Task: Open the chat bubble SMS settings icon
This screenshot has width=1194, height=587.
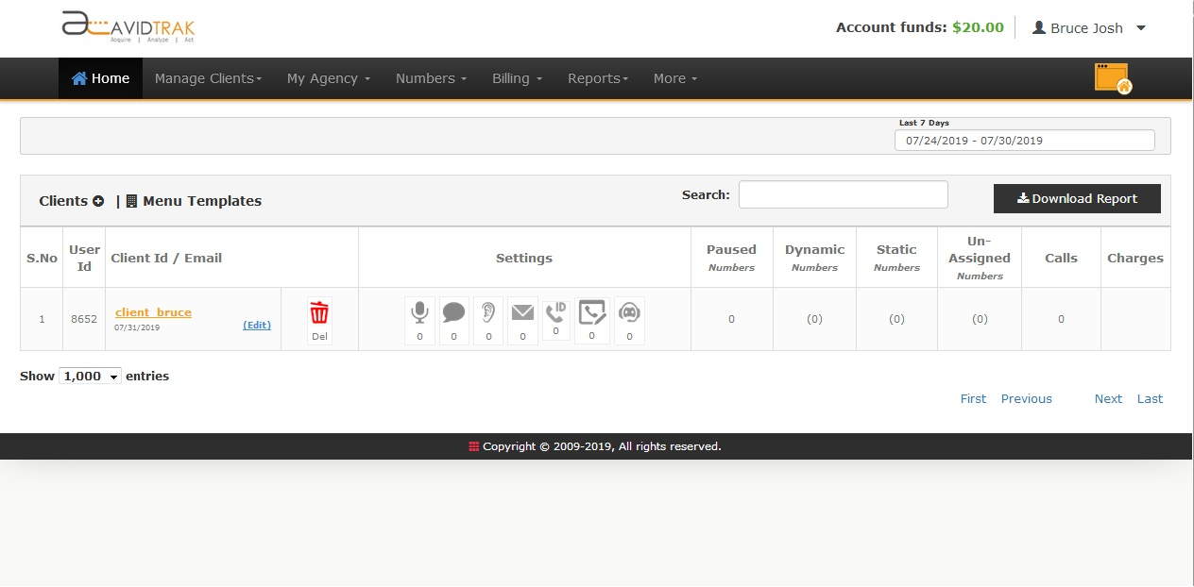Action: [x=453, y=313]
